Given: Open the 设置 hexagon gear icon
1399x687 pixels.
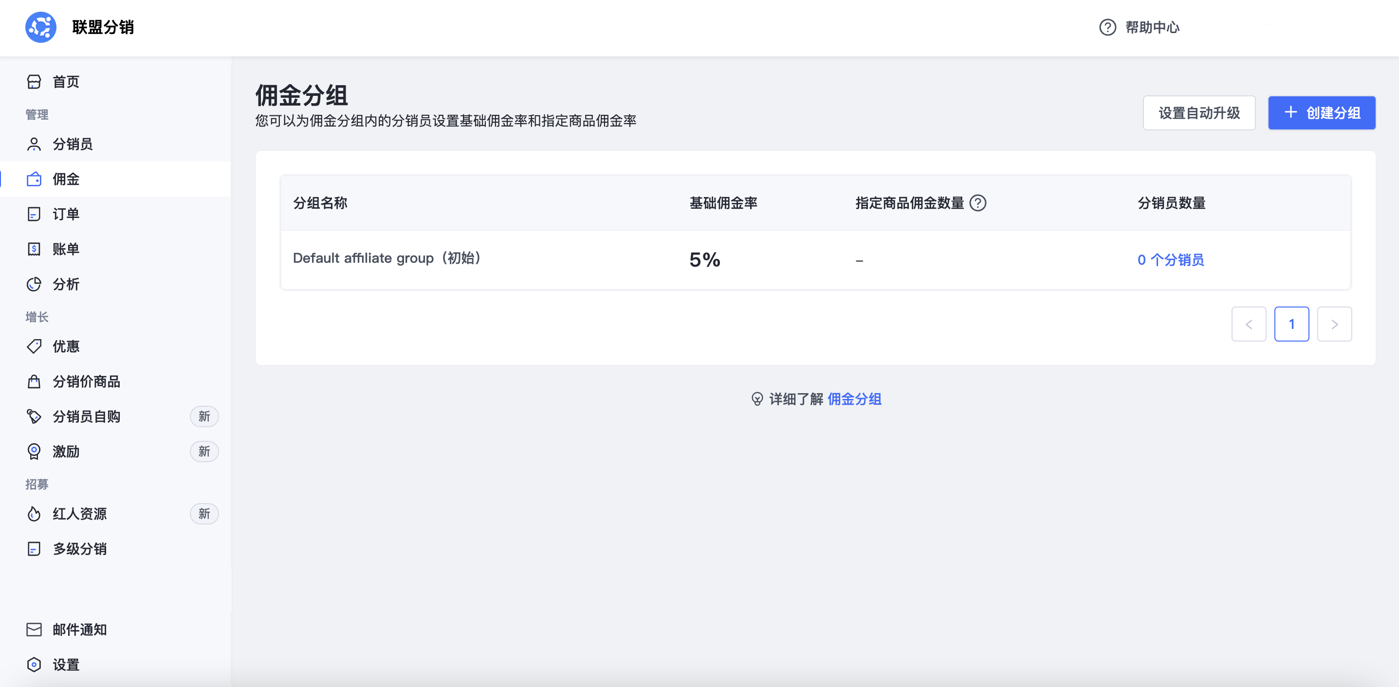Looking at the screenshot, I should (x=34, y=665).
